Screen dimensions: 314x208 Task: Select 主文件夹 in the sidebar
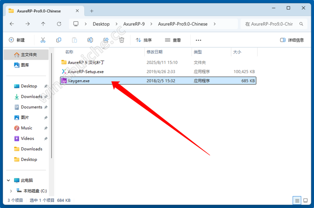point(26,54)
